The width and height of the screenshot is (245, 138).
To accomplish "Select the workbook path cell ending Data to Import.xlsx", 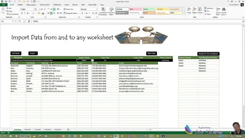I will point(43,61).
